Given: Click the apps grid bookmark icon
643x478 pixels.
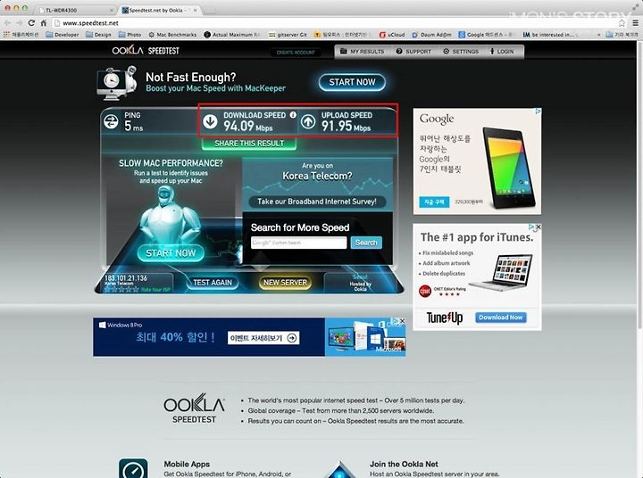Looking at the screenshot, I should (5, 35).
